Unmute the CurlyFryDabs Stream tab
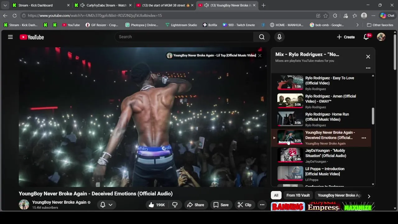This screenshot has height=224, width=398. coord(83,5)
